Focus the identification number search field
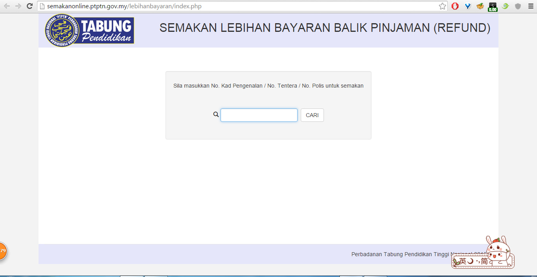Viewport: 537px width, 277px height. pos(259,115)
